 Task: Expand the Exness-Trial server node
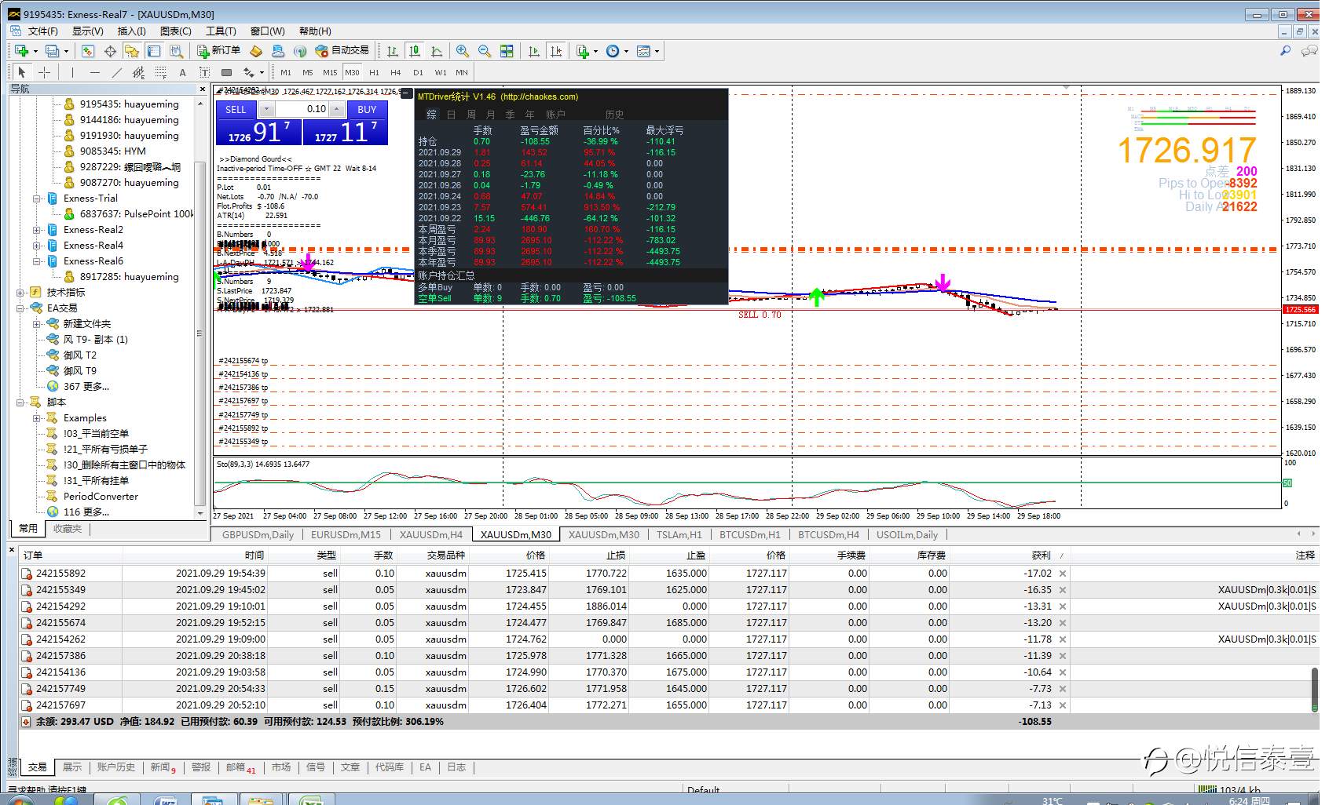(x=37, y=199)
